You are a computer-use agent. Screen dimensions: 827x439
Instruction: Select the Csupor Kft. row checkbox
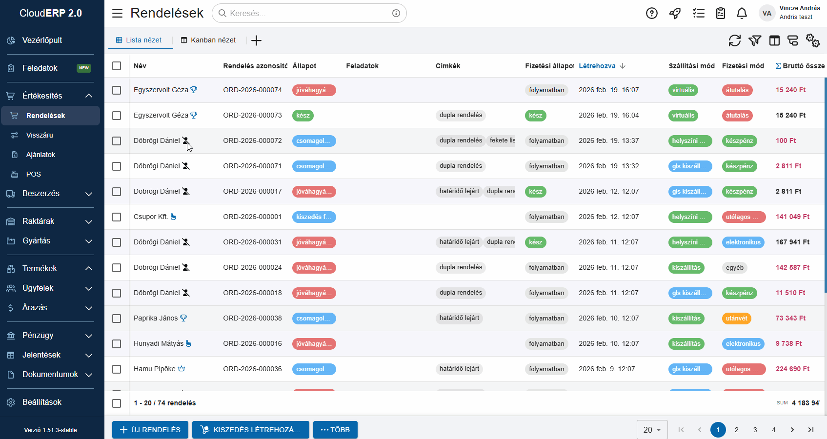point(117,217)
